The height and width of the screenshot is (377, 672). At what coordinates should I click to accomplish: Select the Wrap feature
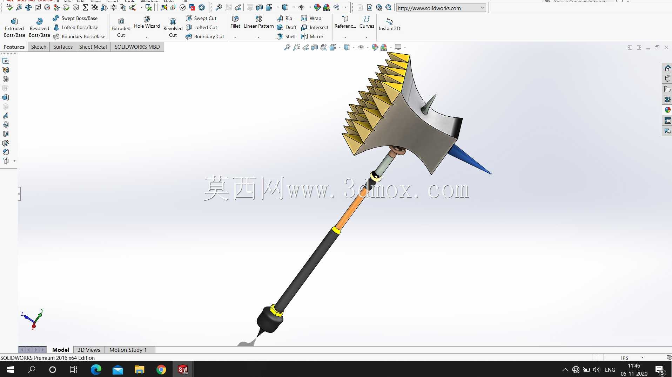pos(311,18)
